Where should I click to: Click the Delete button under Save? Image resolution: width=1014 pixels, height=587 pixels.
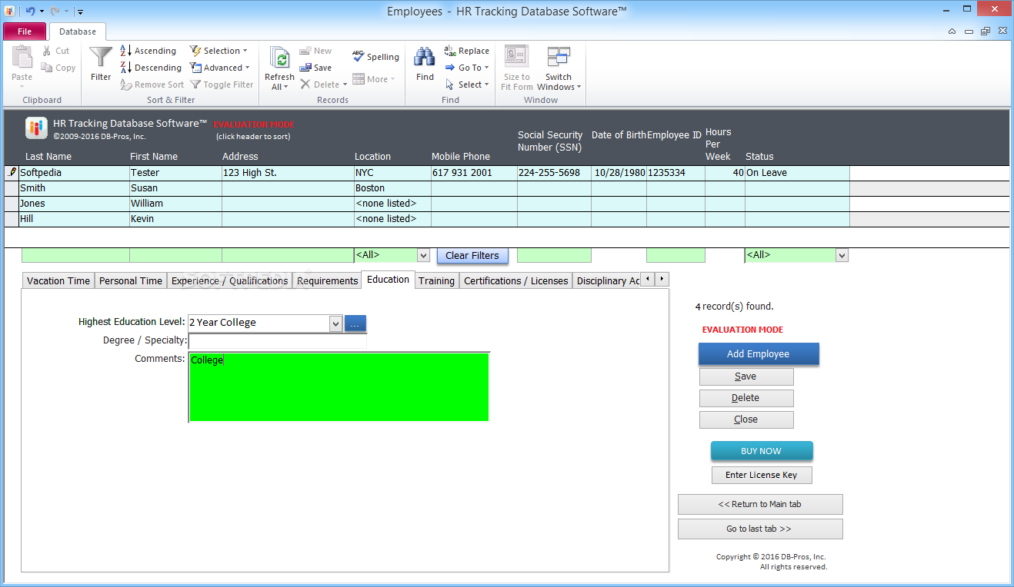pos(746,398)
